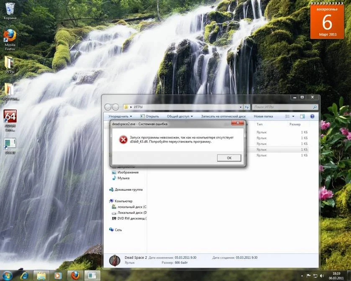Click the Explorer back navigation button
Image resolution: width=351 pixels, height=281 pixels.
(x=108, y=107)
